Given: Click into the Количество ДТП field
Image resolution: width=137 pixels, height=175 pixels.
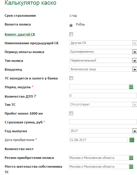Looking at the screenshot, I should (x=103, y=96).
